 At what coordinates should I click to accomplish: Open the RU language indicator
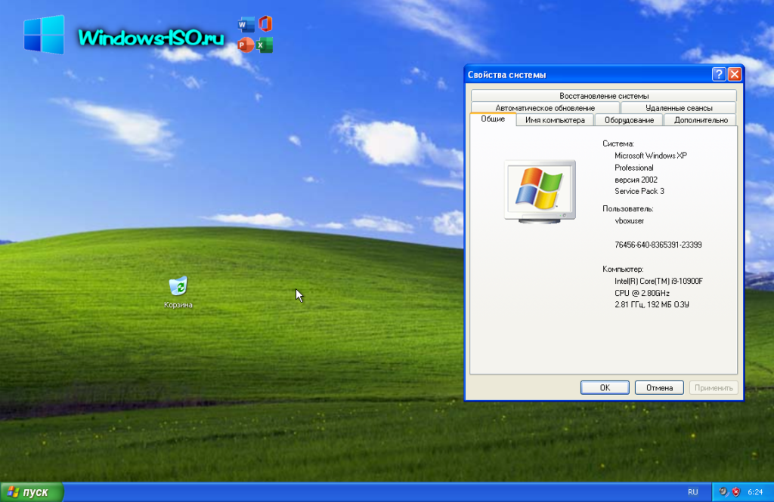(x=692, y=491)
